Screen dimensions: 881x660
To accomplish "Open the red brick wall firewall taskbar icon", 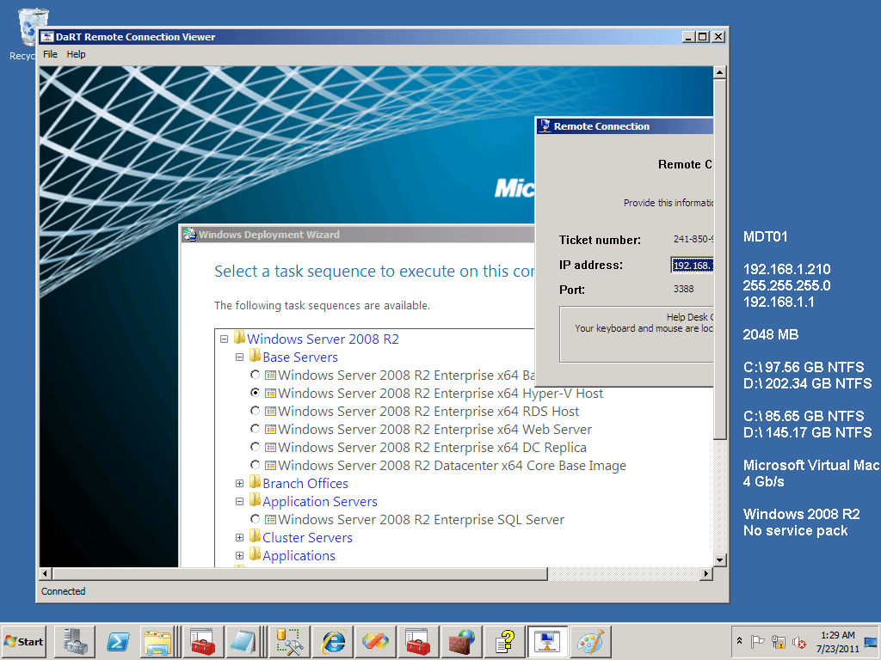I will coord(459,642).
